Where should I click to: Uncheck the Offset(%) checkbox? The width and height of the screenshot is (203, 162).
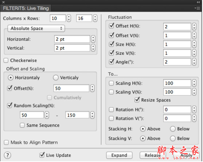pyautogui.click(x=10, y=88)
